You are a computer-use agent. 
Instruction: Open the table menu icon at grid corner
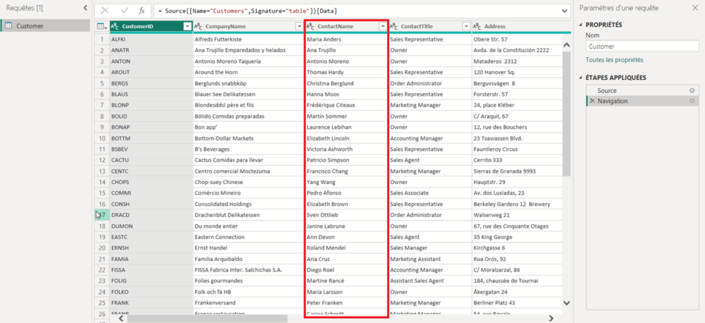click(x=101, y=26)
